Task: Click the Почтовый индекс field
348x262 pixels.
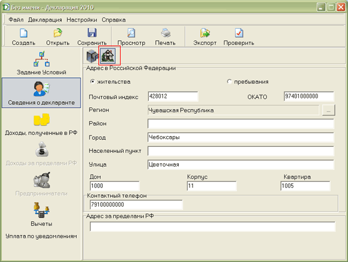Action: 173,97
